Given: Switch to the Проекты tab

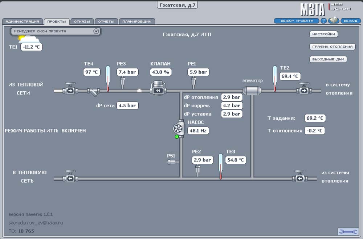Looking at the screenshot, I should [57, 21].
